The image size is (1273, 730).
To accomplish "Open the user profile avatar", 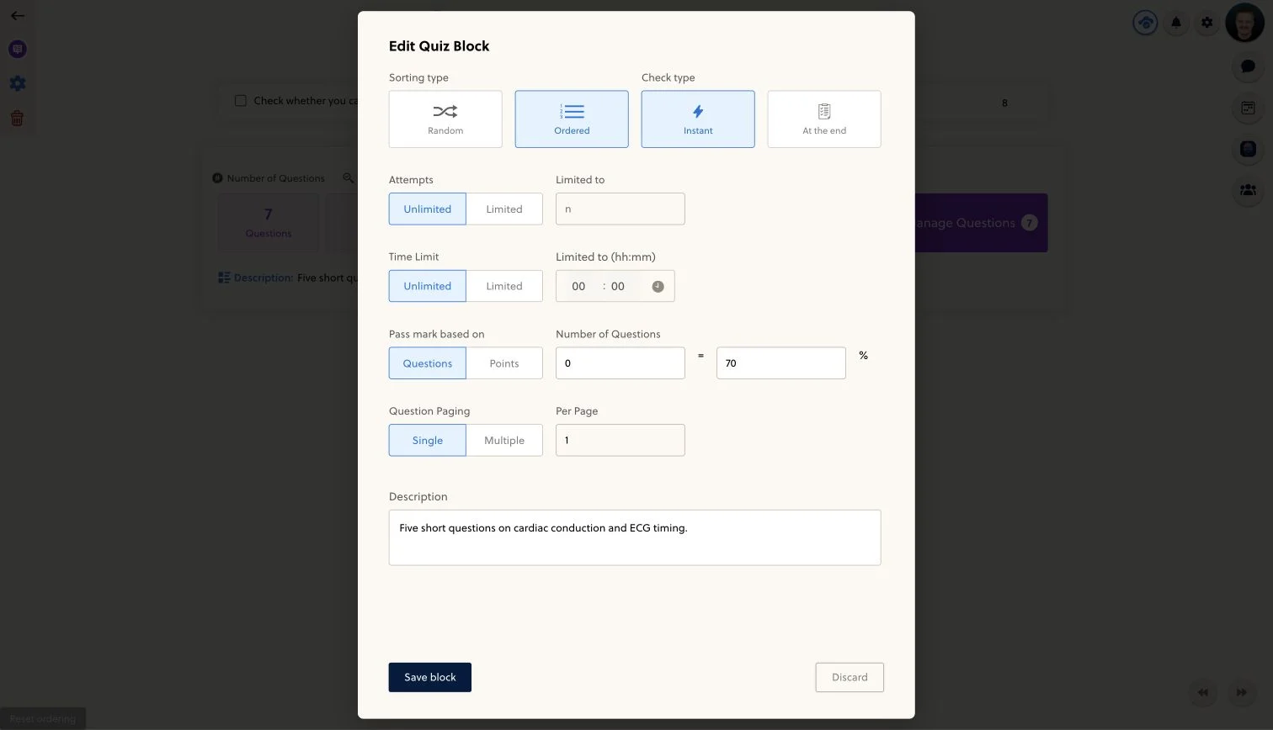I will [1245, 23].
